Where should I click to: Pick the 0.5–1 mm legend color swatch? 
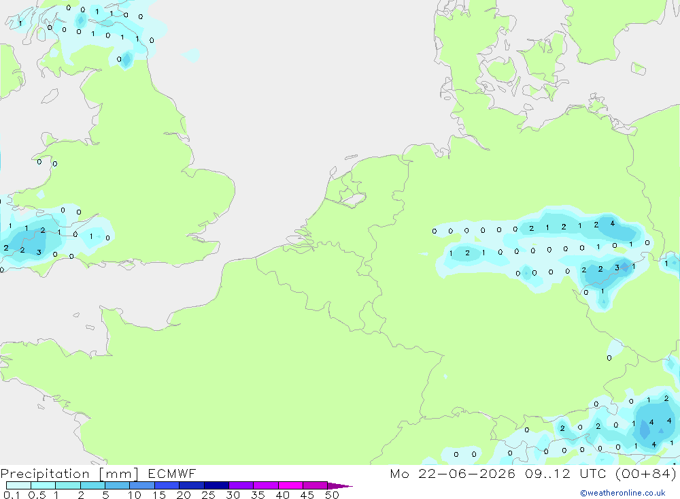44,485
